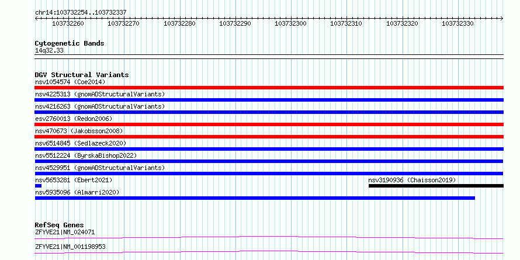Click the 14q32.33 band label
The image size is (520, 260).
[49, 51]
